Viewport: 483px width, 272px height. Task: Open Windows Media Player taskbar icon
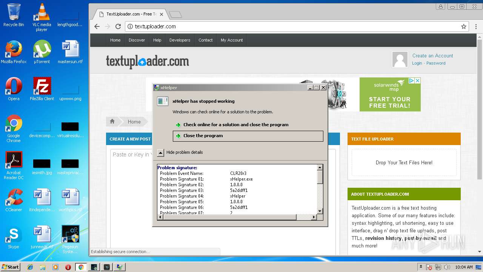tap(55, 267)
